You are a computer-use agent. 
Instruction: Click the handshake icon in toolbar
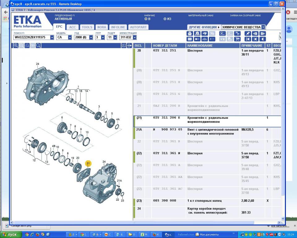click(204, 33)
